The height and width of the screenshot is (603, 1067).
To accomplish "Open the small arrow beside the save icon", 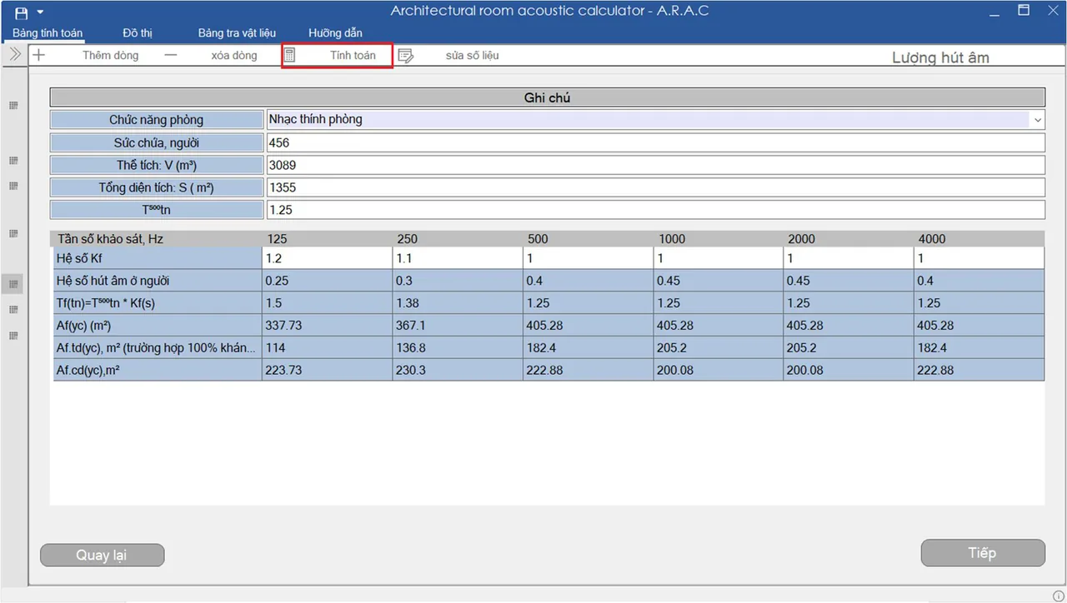I will [40, 12].
